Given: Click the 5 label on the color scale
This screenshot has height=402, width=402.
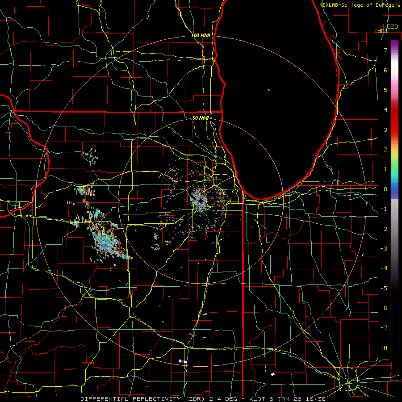Looking at the screenshot, I should tap(385, 90).
